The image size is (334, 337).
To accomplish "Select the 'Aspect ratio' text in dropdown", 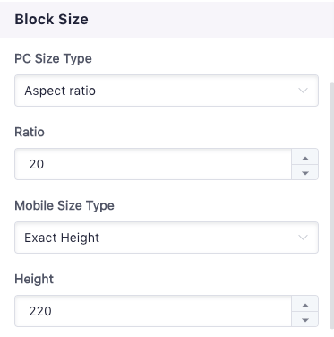I will (60, 91).
